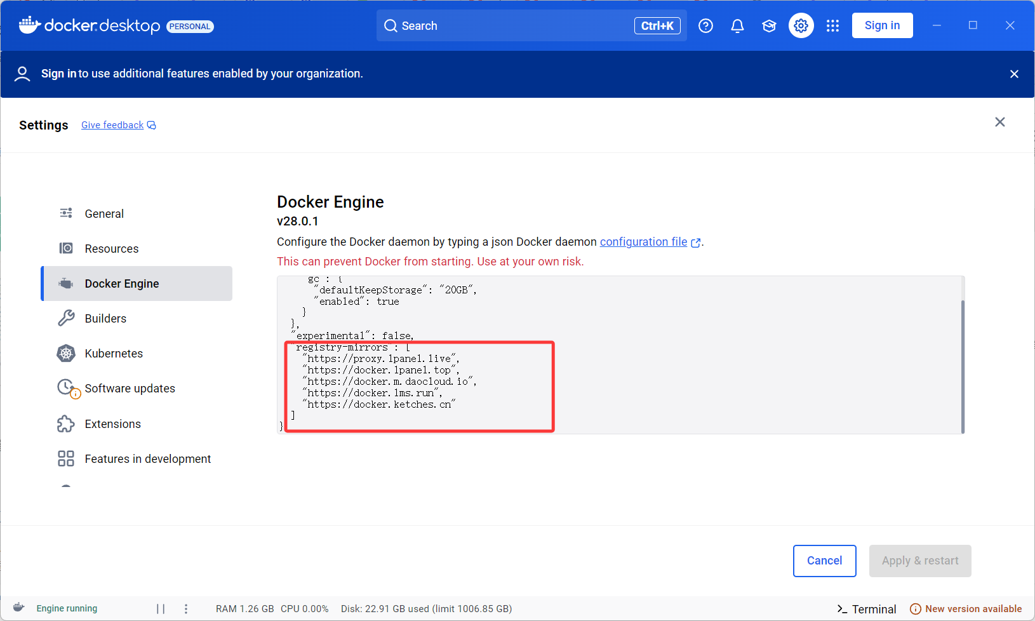The width and height of the screenshot is (1035, 621).
Task: Click the "experimental": false line
Action: [352, 336]
